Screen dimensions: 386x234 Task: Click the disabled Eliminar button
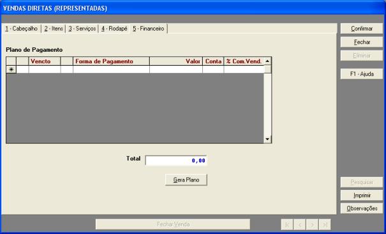point(362,56)
